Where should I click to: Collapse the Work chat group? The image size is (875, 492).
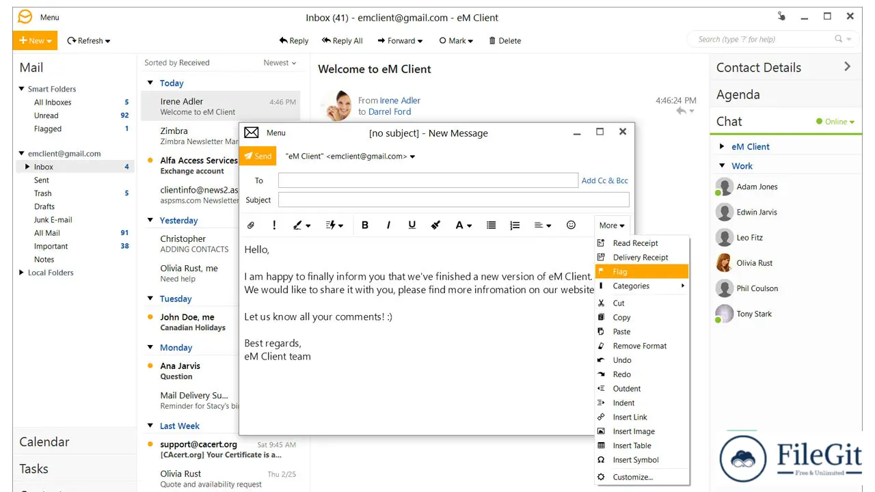(x=722, y=166)
